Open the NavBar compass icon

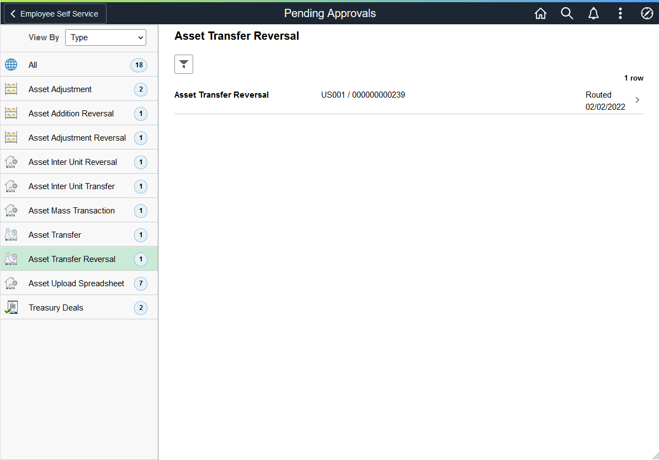coord(646,13)
